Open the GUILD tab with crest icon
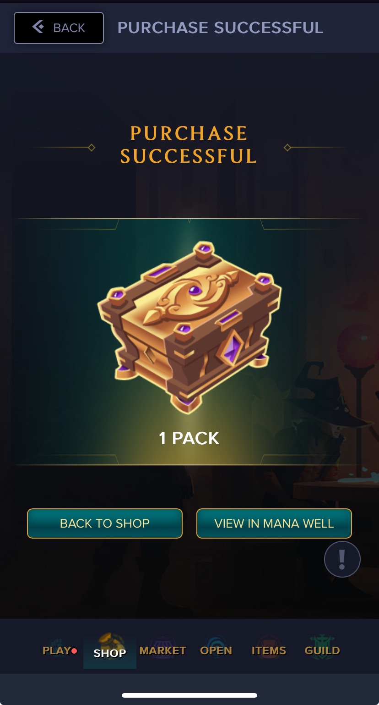379x705 pixels. point(322,650)
